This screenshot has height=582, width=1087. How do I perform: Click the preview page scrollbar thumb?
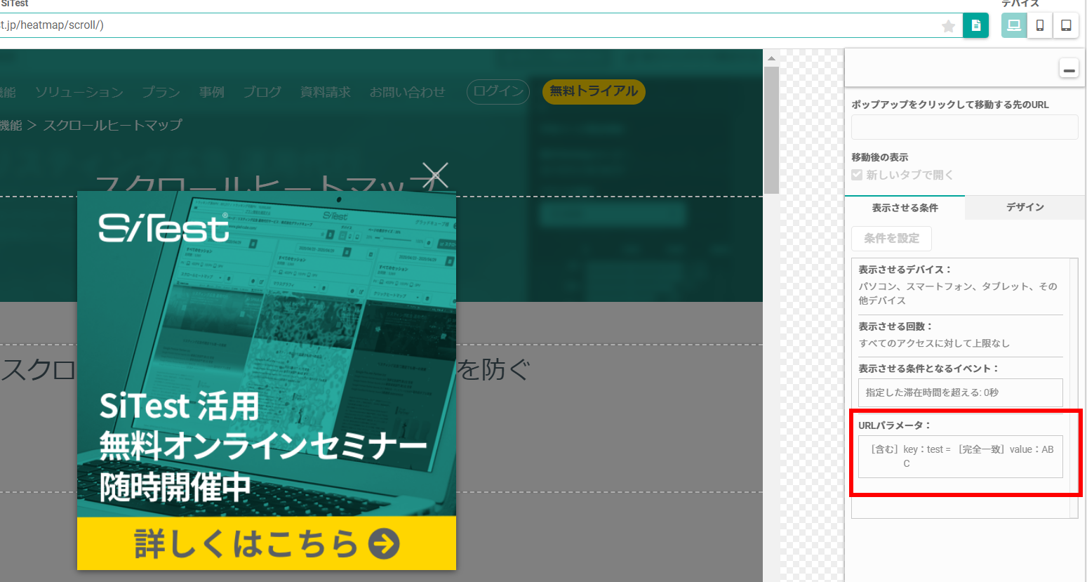coord(771,130)
